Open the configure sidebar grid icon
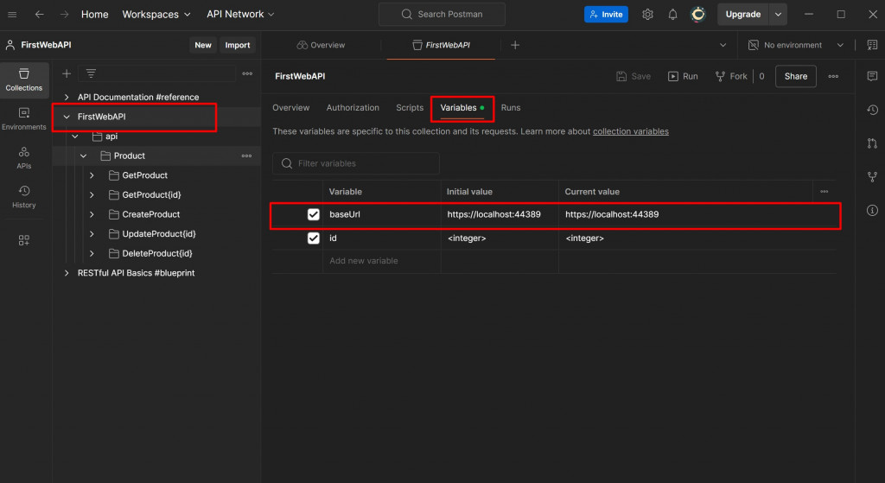 pyautogui.click(x=23, y=240)
